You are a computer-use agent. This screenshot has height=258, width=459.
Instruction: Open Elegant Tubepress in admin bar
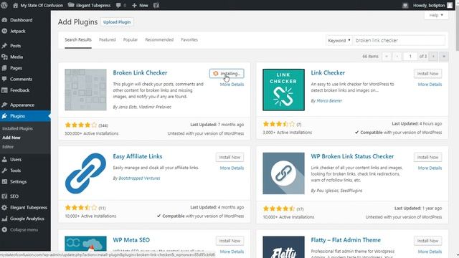pyautogui.click(x=89, y=5)
